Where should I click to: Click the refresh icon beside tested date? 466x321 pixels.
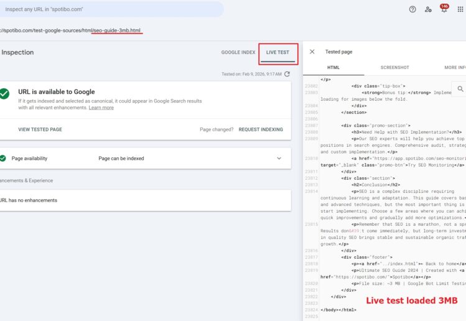point(287,74)
